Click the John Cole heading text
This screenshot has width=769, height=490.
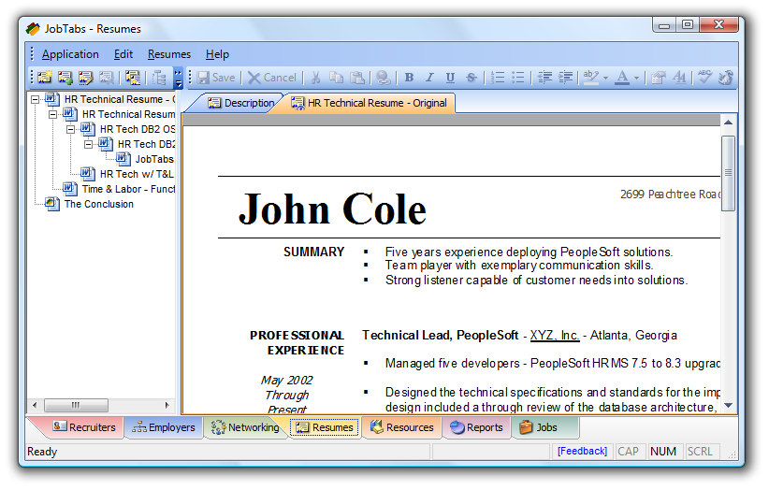[332, 209]
